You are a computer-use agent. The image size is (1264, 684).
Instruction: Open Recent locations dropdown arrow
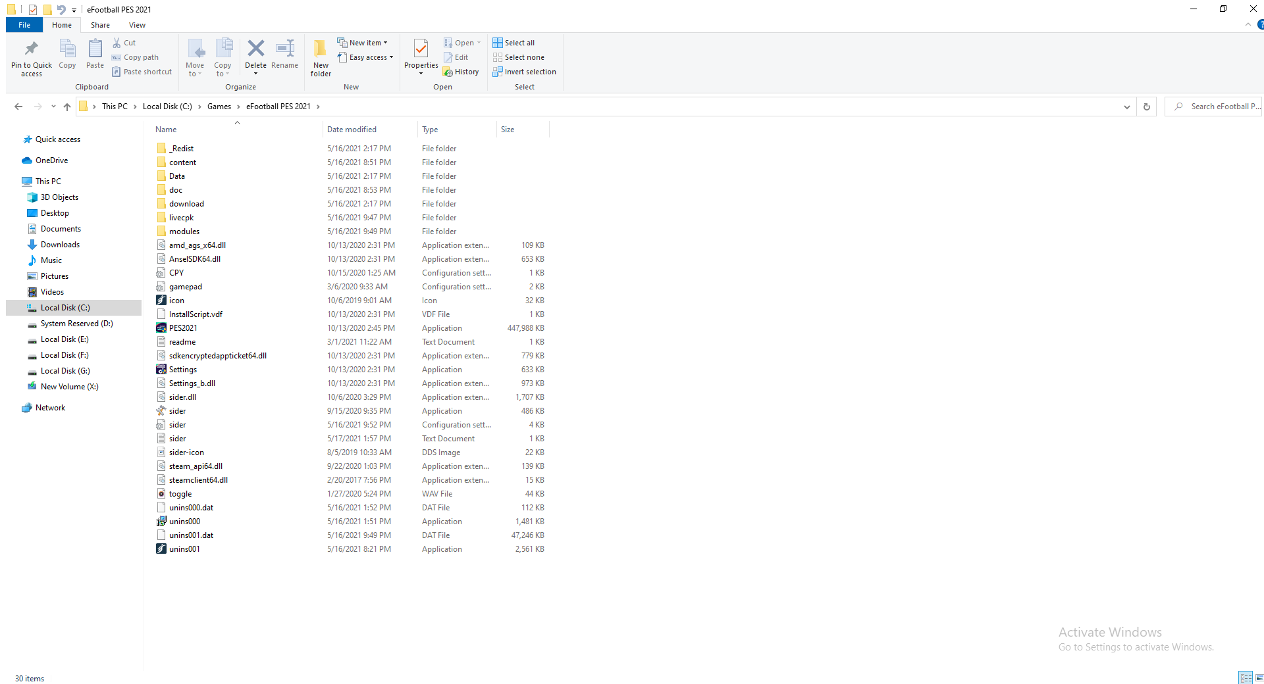tap(53, 107)
